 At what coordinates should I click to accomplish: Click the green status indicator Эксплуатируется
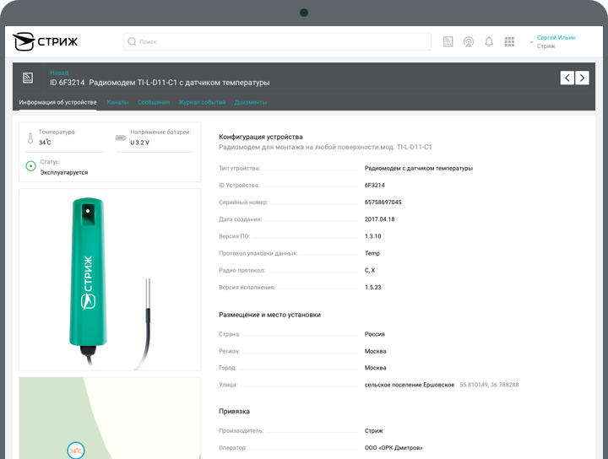click(30, 166)
